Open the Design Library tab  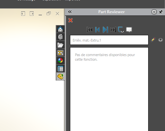click(x=60, y=37)
